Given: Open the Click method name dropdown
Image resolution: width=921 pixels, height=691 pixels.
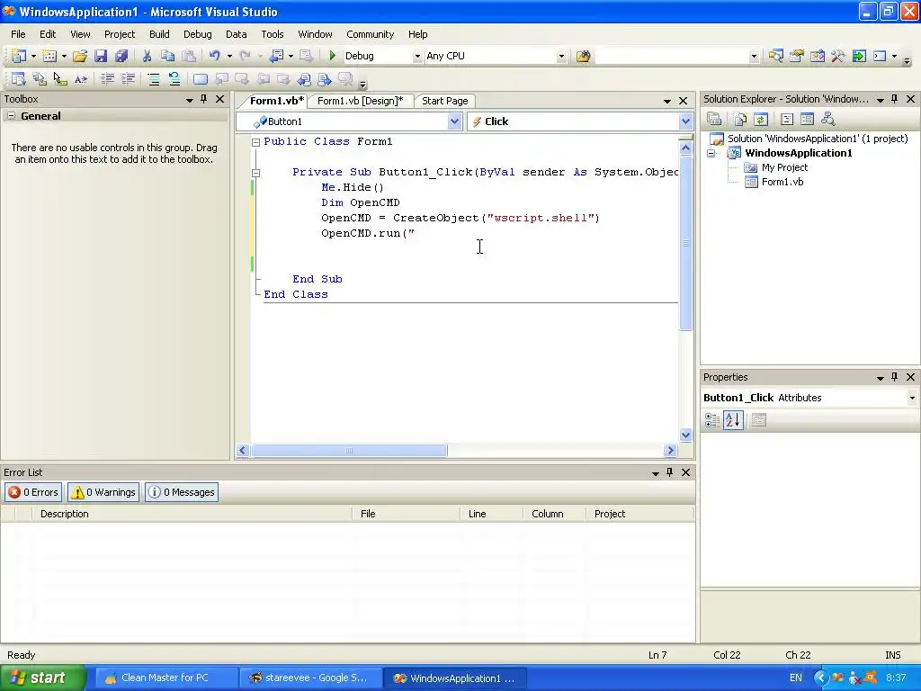Looking at the screenshot, I should pyautogui.click(x=685, y=121).
